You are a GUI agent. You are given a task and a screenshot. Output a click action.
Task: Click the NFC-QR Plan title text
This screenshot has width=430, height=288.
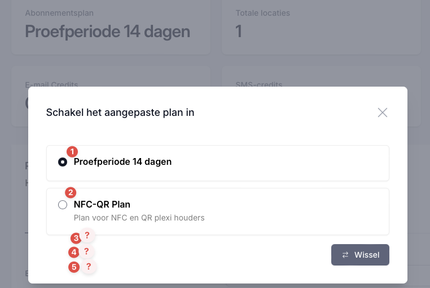point(102,204)
